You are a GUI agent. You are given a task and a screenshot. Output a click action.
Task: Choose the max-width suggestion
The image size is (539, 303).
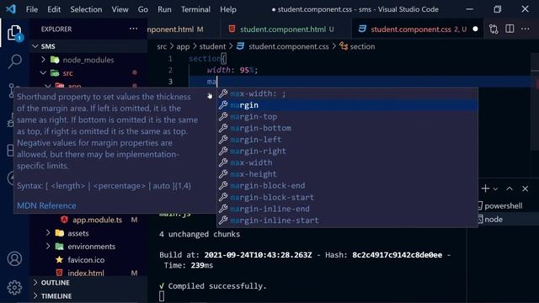click(347, 162)
